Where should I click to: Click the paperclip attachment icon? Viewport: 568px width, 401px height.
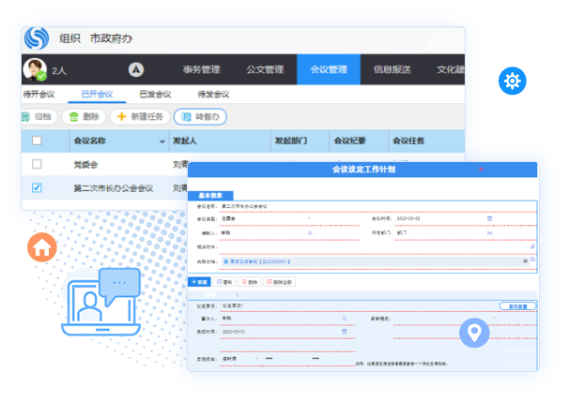(x=533, y=246)
